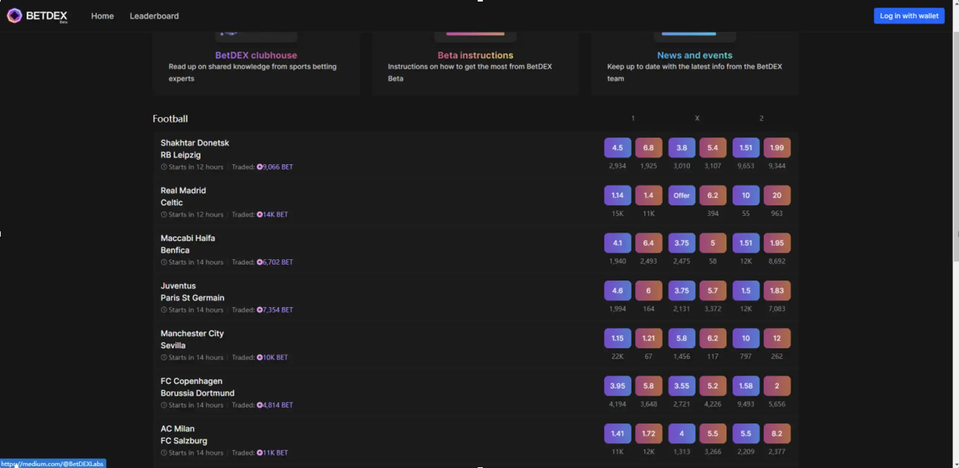The width and height of the screenshot is (959, 468).
Task: Select Borussia Dortmund back odds 1.58
Action: click(x=746, y=386)
